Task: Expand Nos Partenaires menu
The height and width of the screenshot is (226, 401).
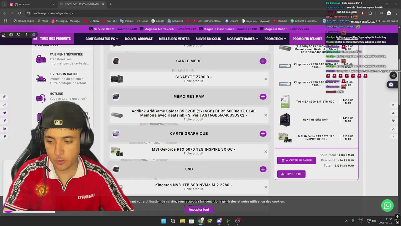Action: pyautogui.click(x=242, y=39)
